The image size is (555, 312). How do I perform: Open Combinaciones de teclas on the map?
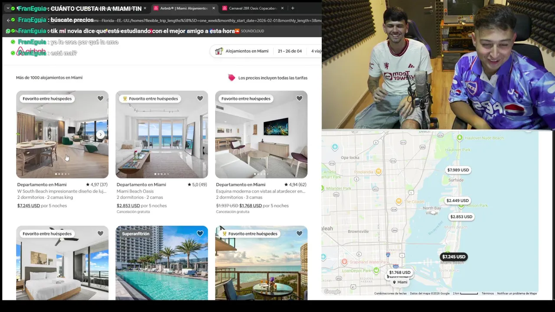point(390,293)
